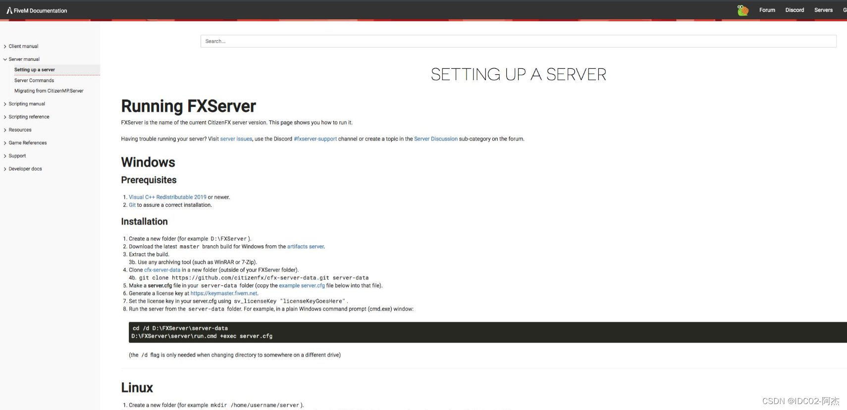Click the Installation heading
Viewport: 847px width, 410px height.
(144, 222)
